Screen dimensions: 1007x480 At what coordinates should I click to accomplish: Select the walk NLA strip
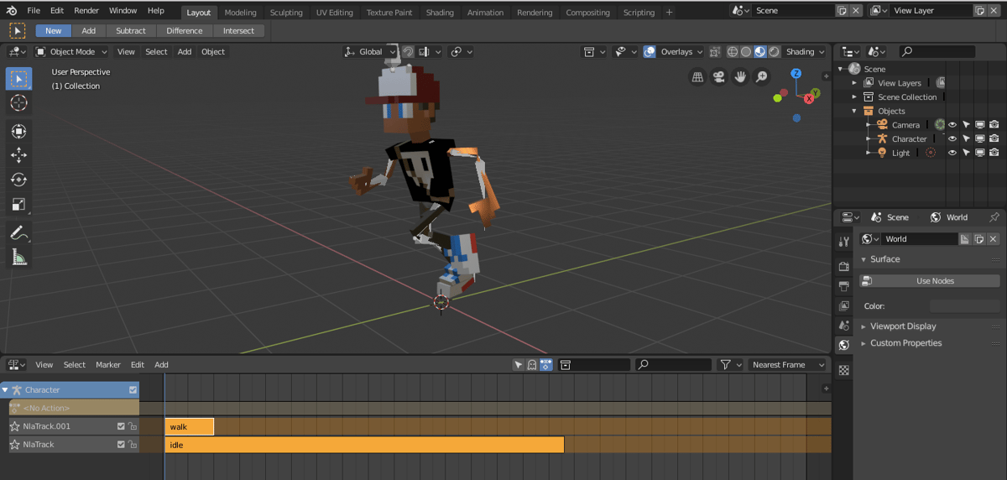coord(190,426)
